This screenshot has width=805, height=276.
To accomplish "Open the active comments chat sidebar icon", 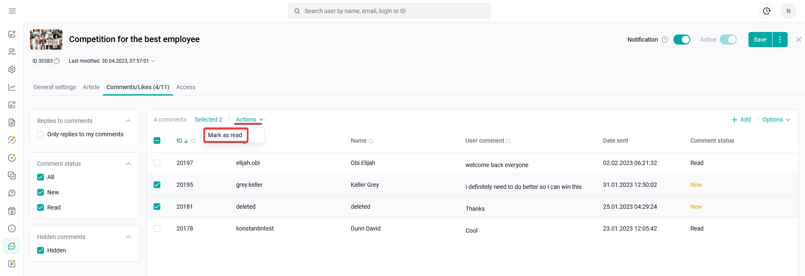I will (12, 246).
